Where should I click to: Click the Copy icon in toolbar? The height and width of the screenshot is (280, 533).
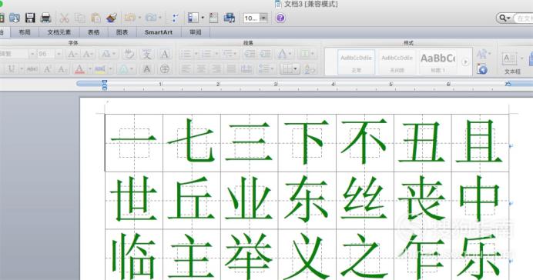(x=80, y=18)
